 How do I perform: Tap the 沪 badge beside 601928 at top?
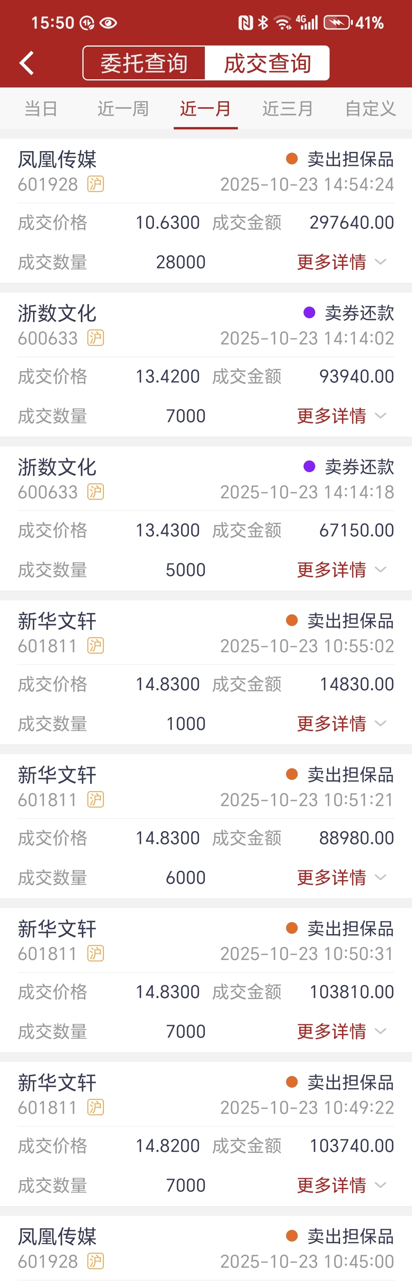95,184
